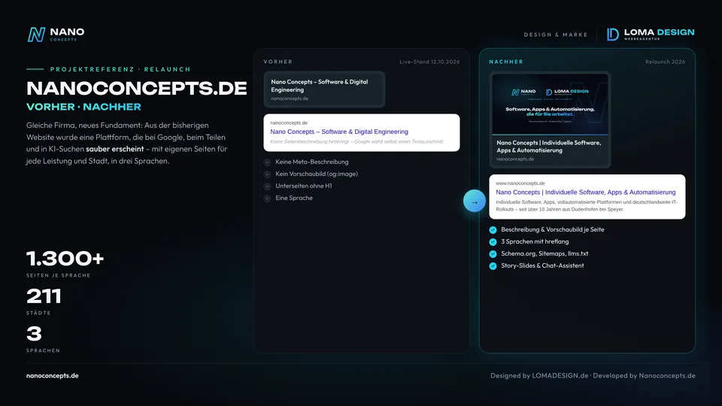
Task: Click the Kein Vorschaubild (og:image) text
Action: (317, 174)
